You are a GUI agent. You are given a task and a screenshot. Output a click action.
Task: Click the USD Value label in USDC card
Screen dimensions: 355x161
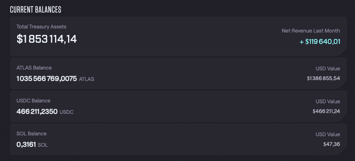[328, 102]
